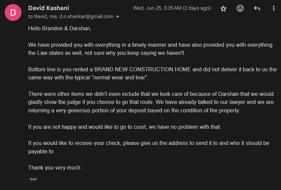Expand recipient details dropdown arrow
281x190 pixels.
(118, 17)
